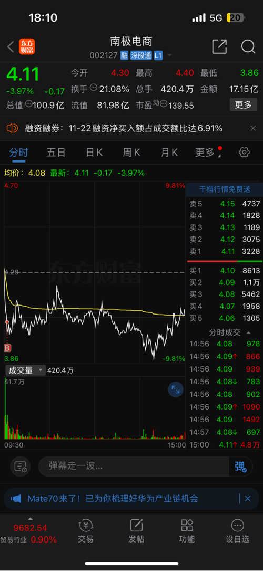Open danmaku settings list icon

point(21,466)
